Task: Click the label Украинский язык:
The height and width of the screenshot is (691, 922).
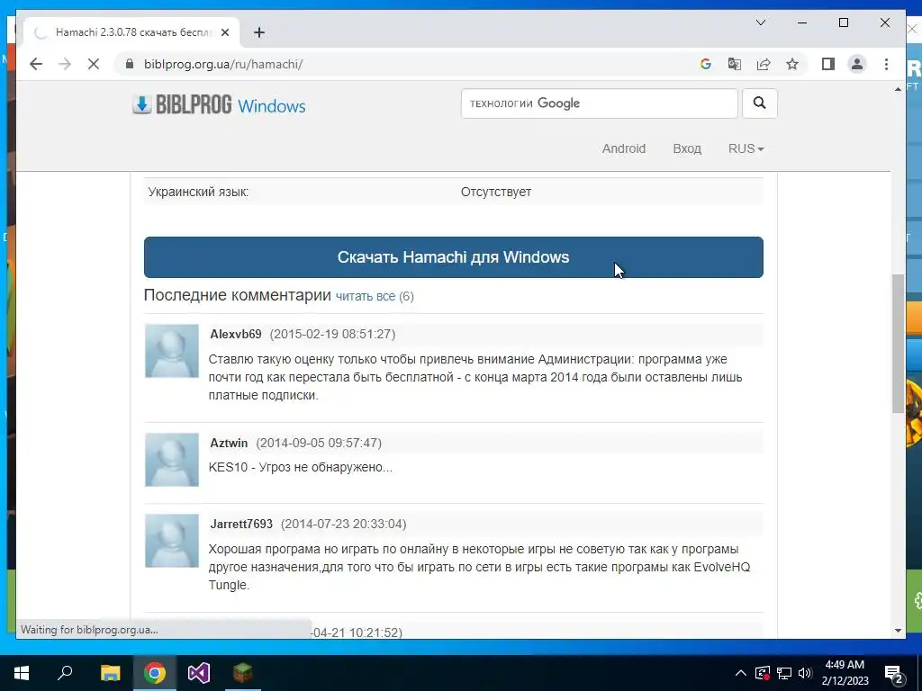Action: pos(198,192)
